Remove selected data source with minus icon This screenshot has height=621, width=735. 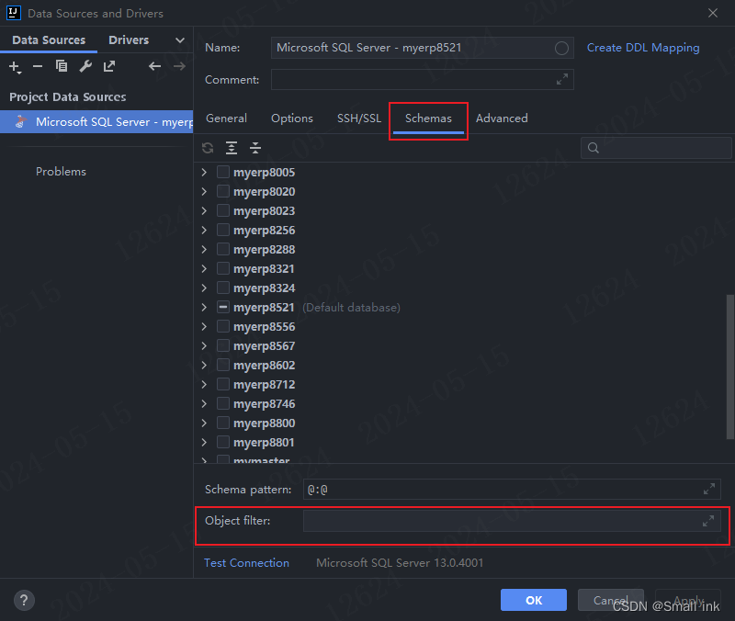38,66
